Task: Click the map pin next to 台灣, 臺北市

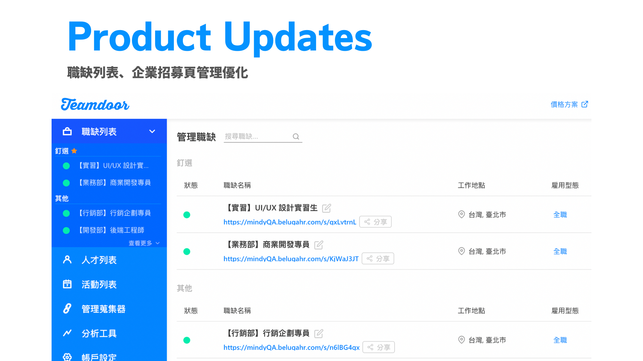Action: [461, 215]
